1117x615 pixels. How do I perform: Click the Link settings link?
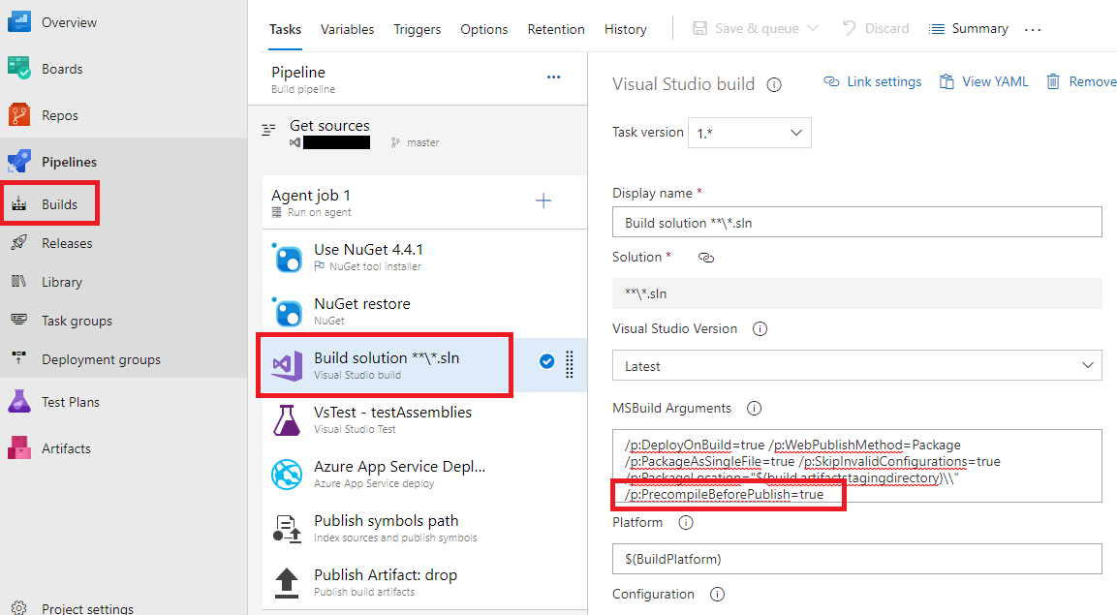[872, 81]
